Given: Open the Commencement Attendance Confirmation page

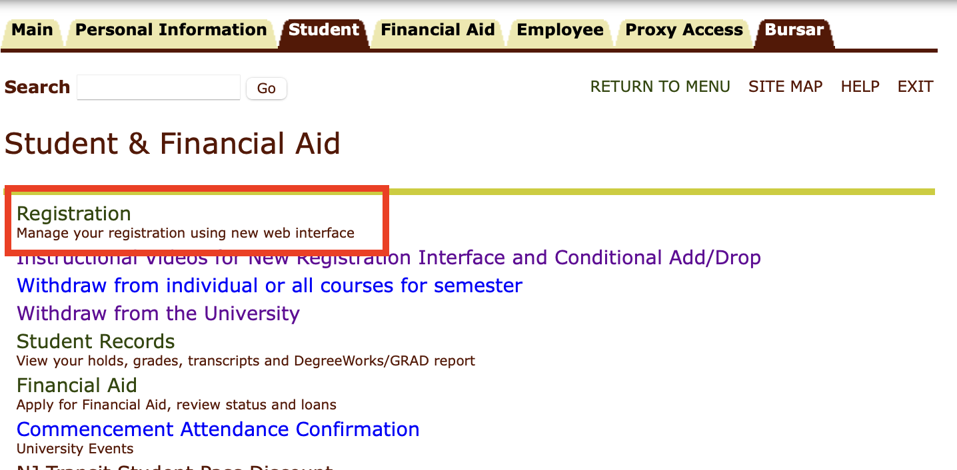Looking at the screenshot, I should [x=218, y=429].
